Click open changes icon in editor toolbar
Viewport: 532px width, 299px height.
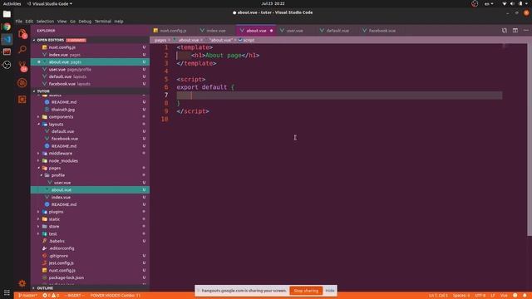505,31
